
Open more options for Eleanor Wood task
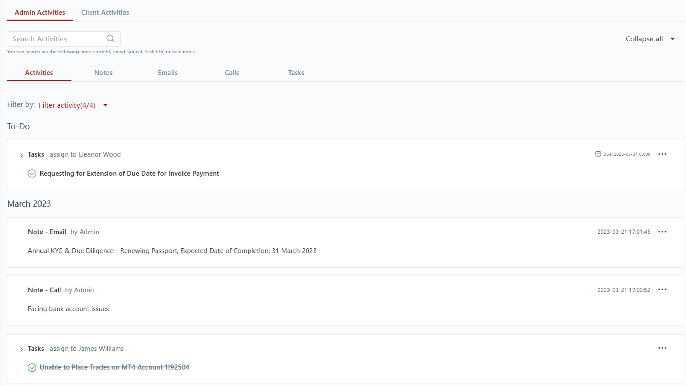point(662,154)
